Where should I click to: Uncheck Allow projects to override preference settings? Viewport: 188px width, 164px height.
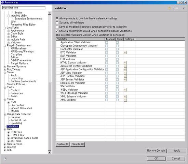point(57,18)
